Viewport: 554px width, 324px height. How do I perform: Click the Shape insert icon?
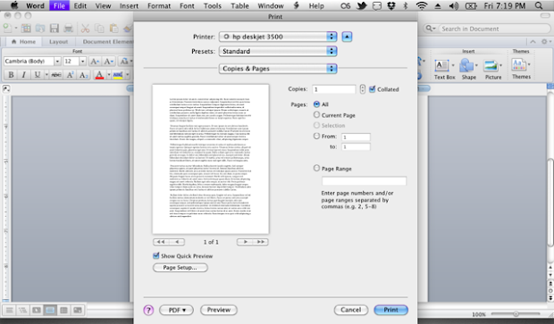pyautogui.click(x=466, y=66)
